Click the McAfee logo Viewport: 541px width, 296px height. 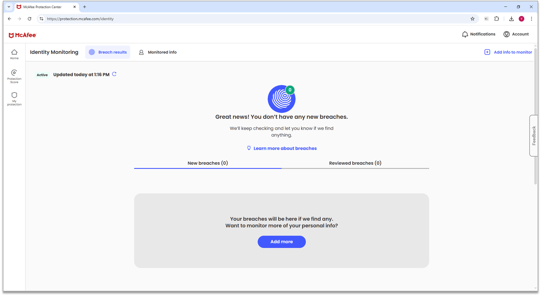[x=22, y=35]
